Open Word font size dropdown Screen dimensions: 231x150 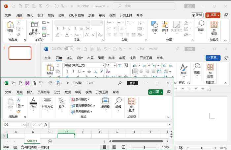(x=115, y=65)
